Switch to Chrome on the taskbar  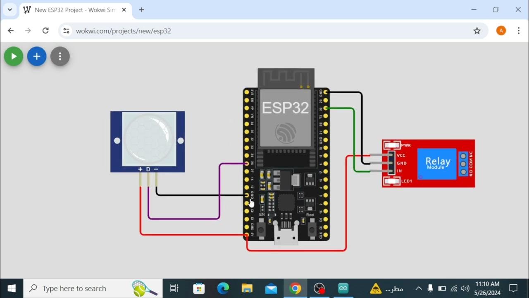point(295,288)
